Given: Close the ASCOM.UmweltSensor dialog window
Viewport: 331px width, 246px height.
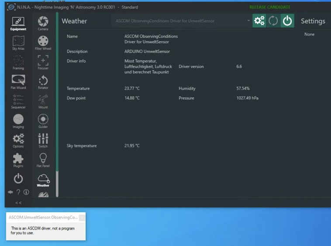Looking at the screenshot, I should (82, 218).
